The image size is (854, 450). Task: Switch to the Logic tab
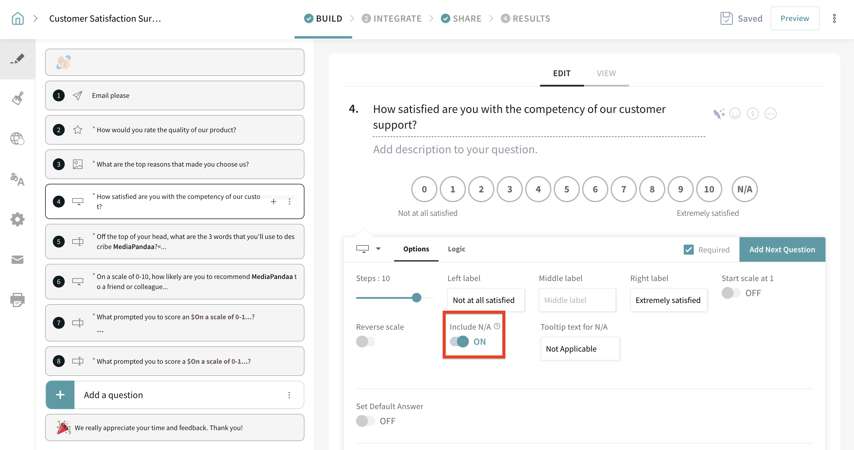pos(456,249)
